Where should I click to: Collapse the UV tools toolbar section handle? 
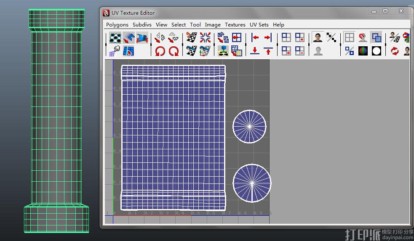[x=107, y=44]
